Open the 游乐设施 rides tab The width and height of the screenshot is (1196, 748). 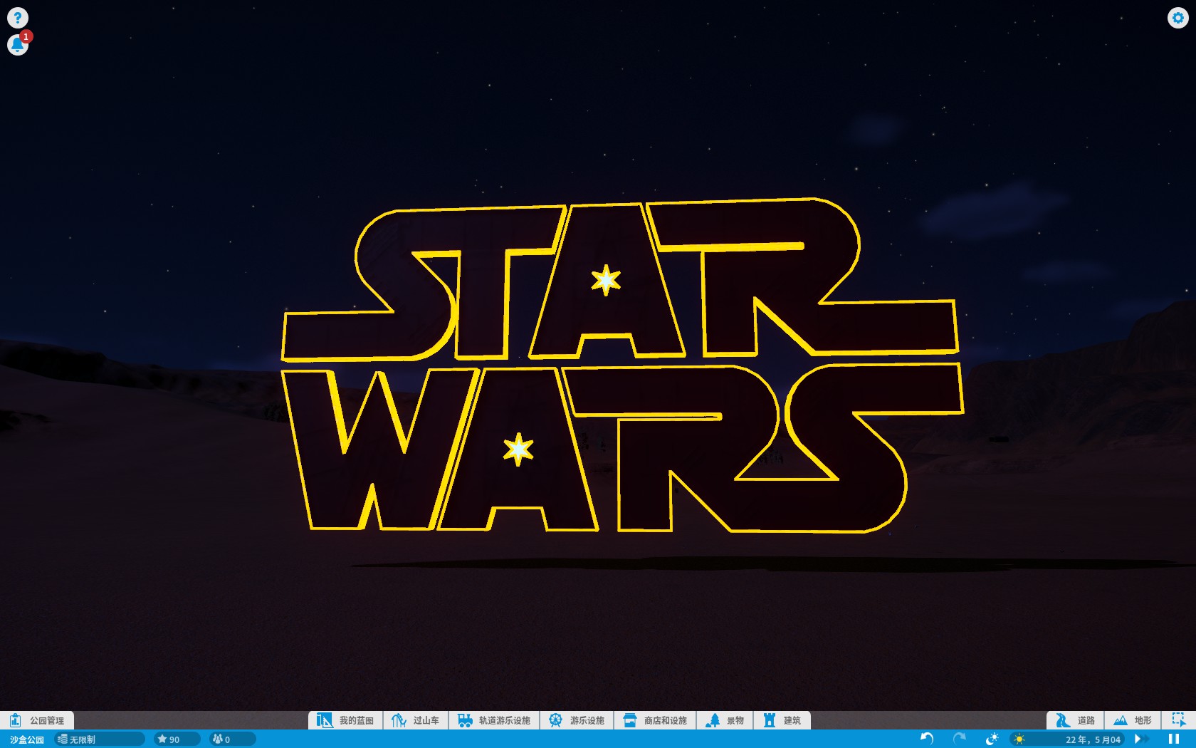577,720
